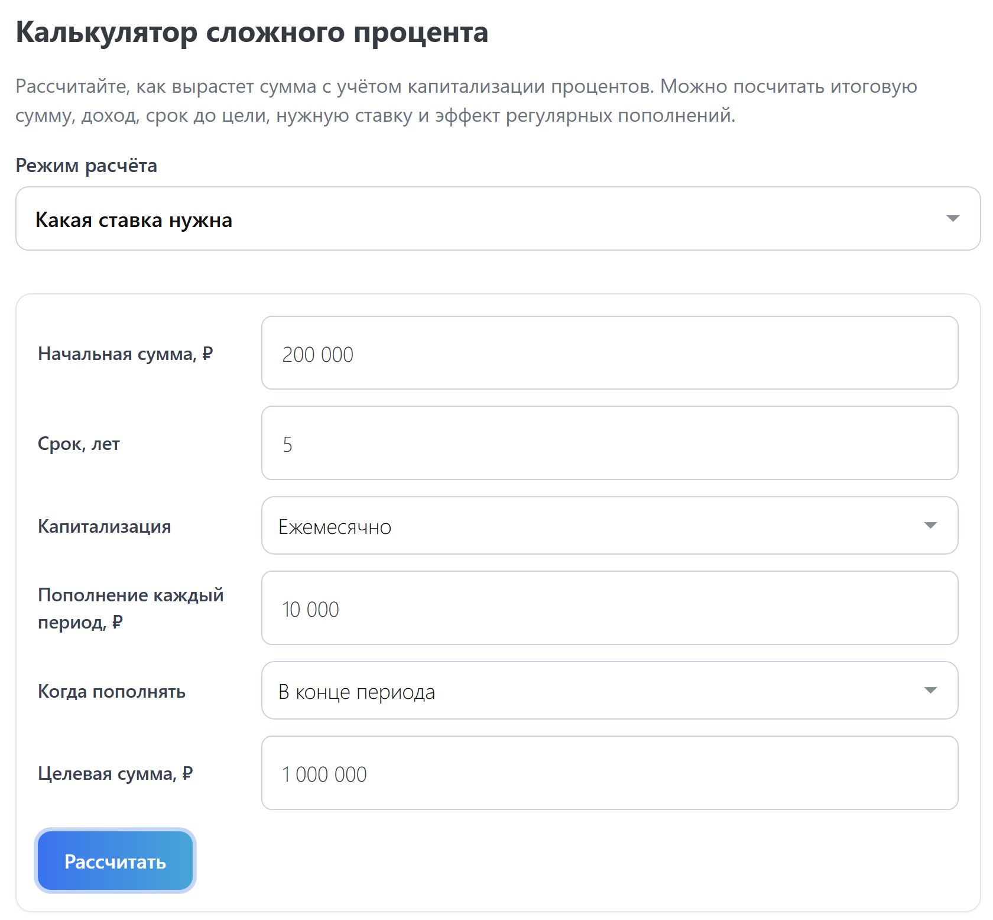Click the heading 'Калькулятор сложного процента'
The width and height of the screenshot is (993, 920).
252,32
